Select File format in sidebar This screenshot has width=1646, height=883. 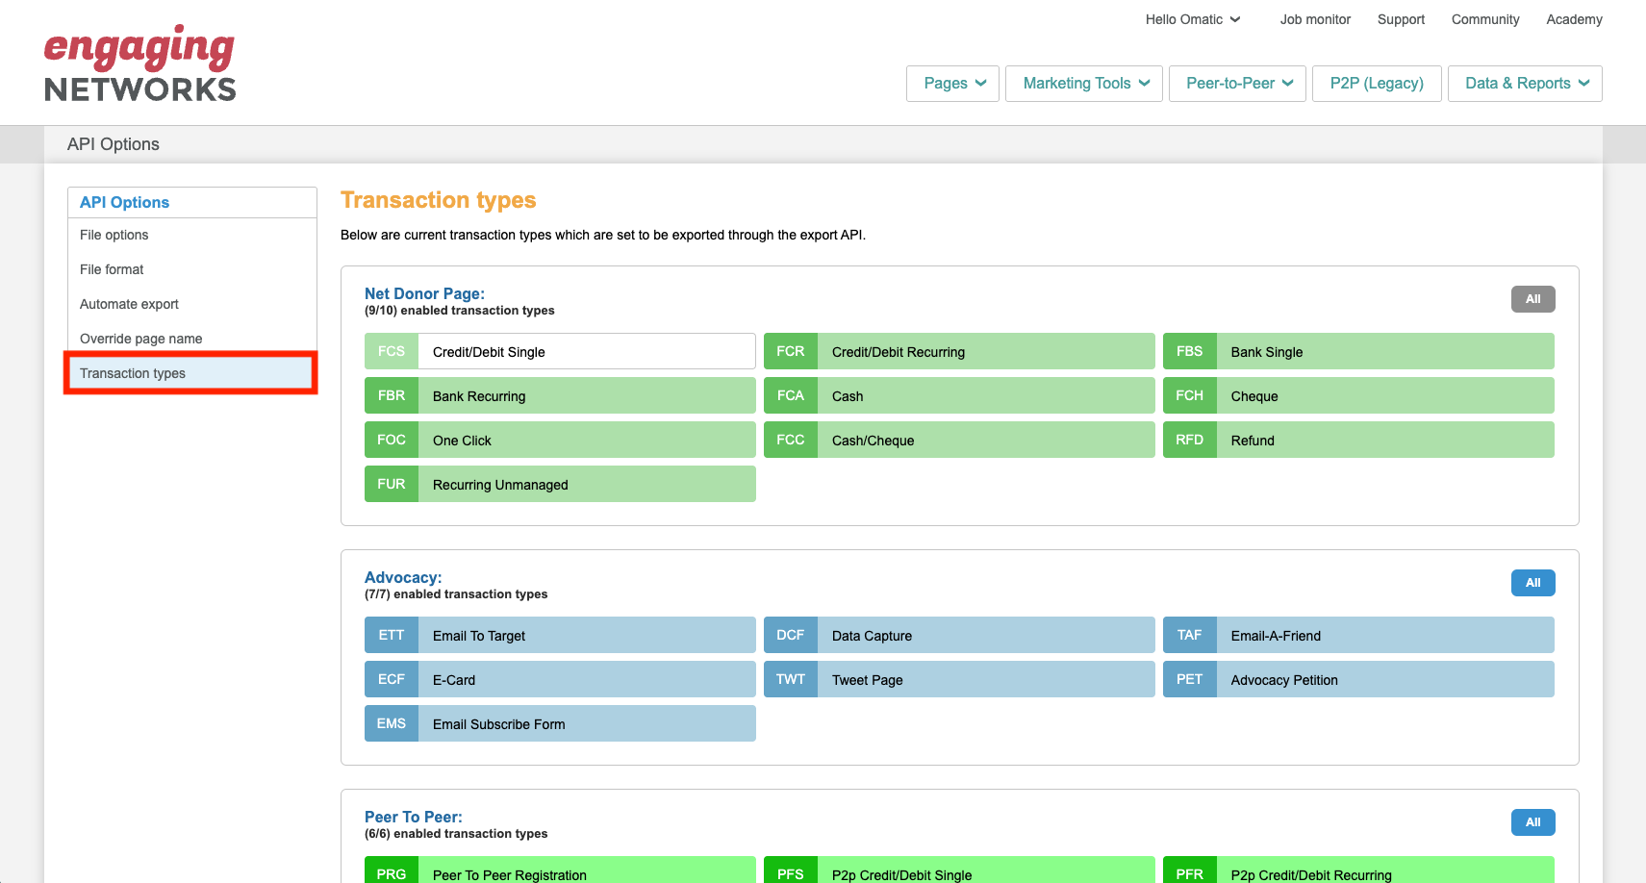pyautogui.click(x=191, y=269)
